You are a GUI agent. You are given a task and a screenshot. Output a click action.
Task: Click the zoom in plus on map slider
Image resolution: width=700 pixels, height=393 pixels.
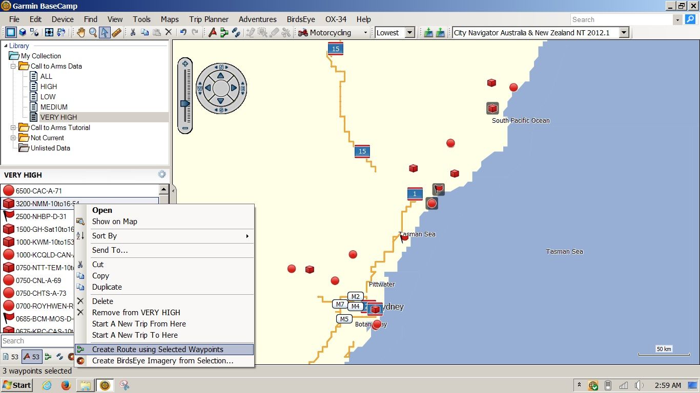click(185, 64)
